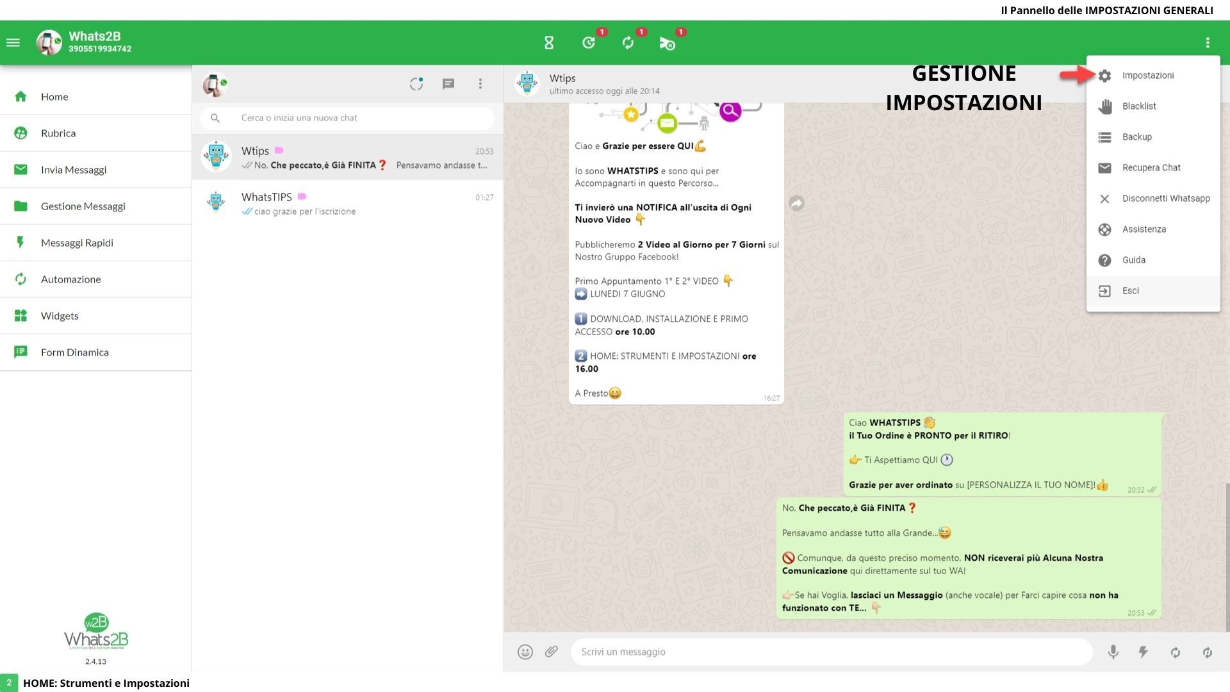Open Automazione section
Screen dimensions: 1230x692
tap(96, 279)
